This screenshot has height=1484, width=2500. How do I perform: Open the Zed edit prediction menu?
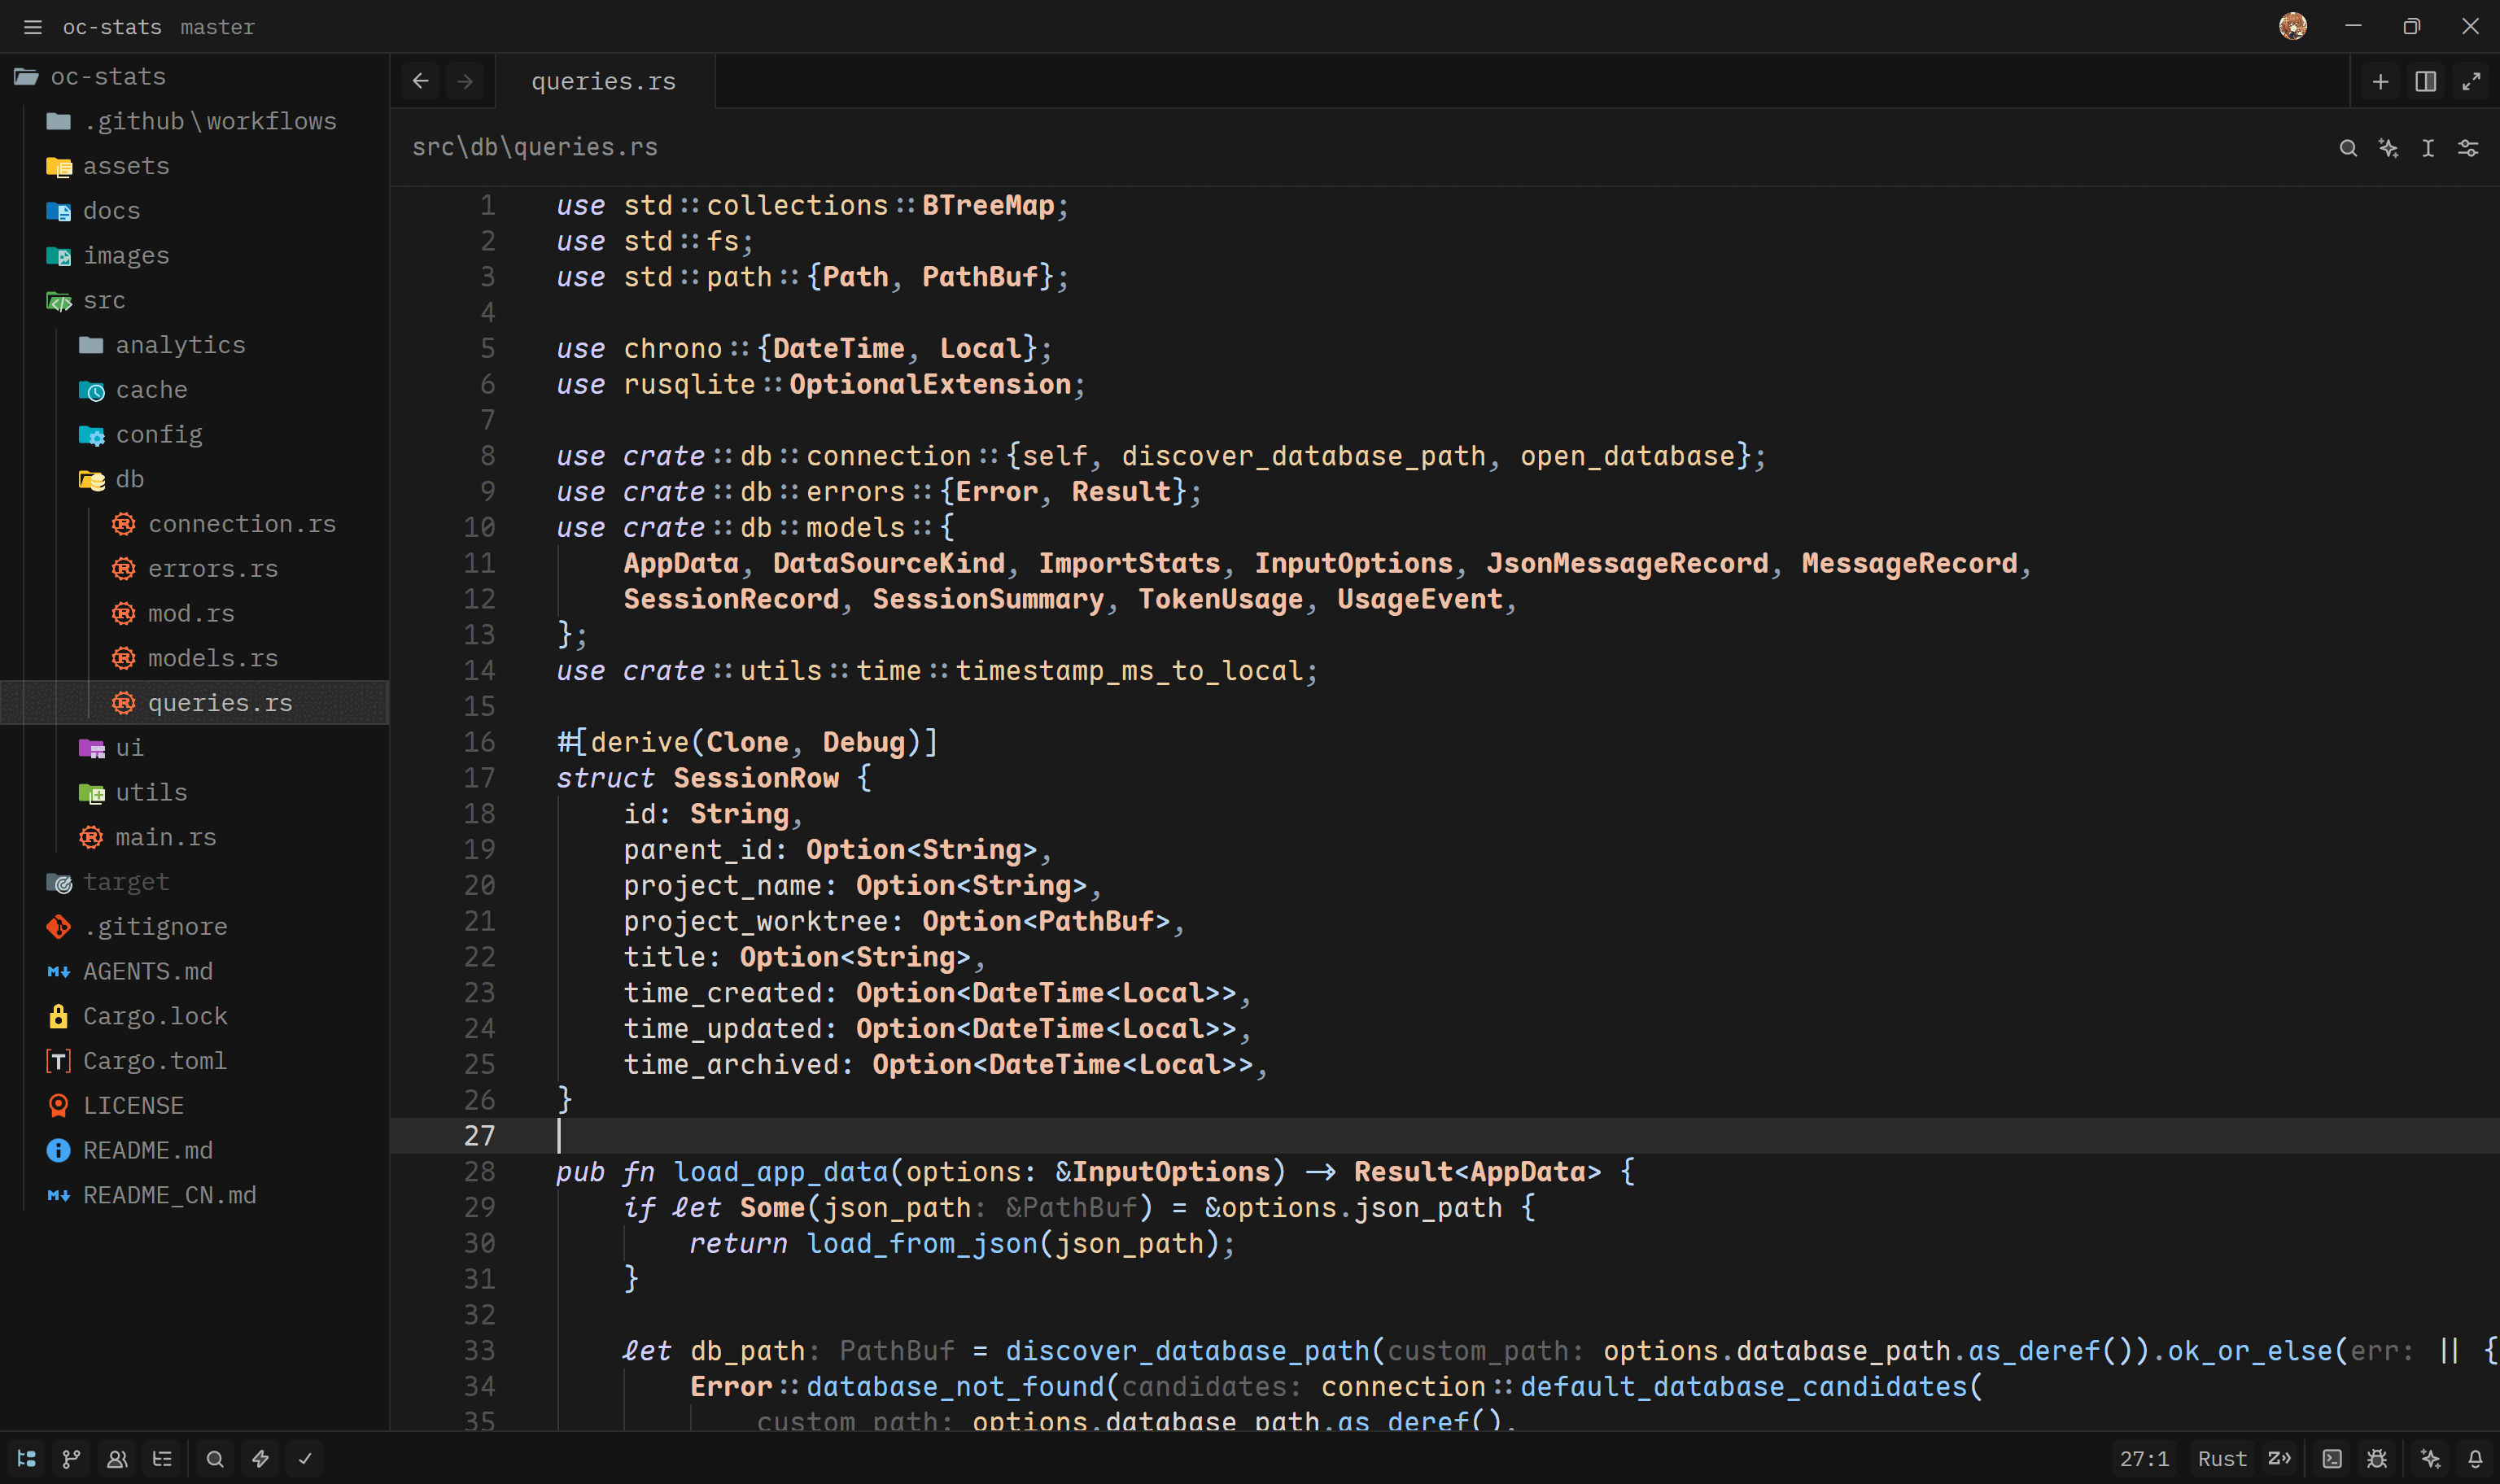tap(2280, 1459)
